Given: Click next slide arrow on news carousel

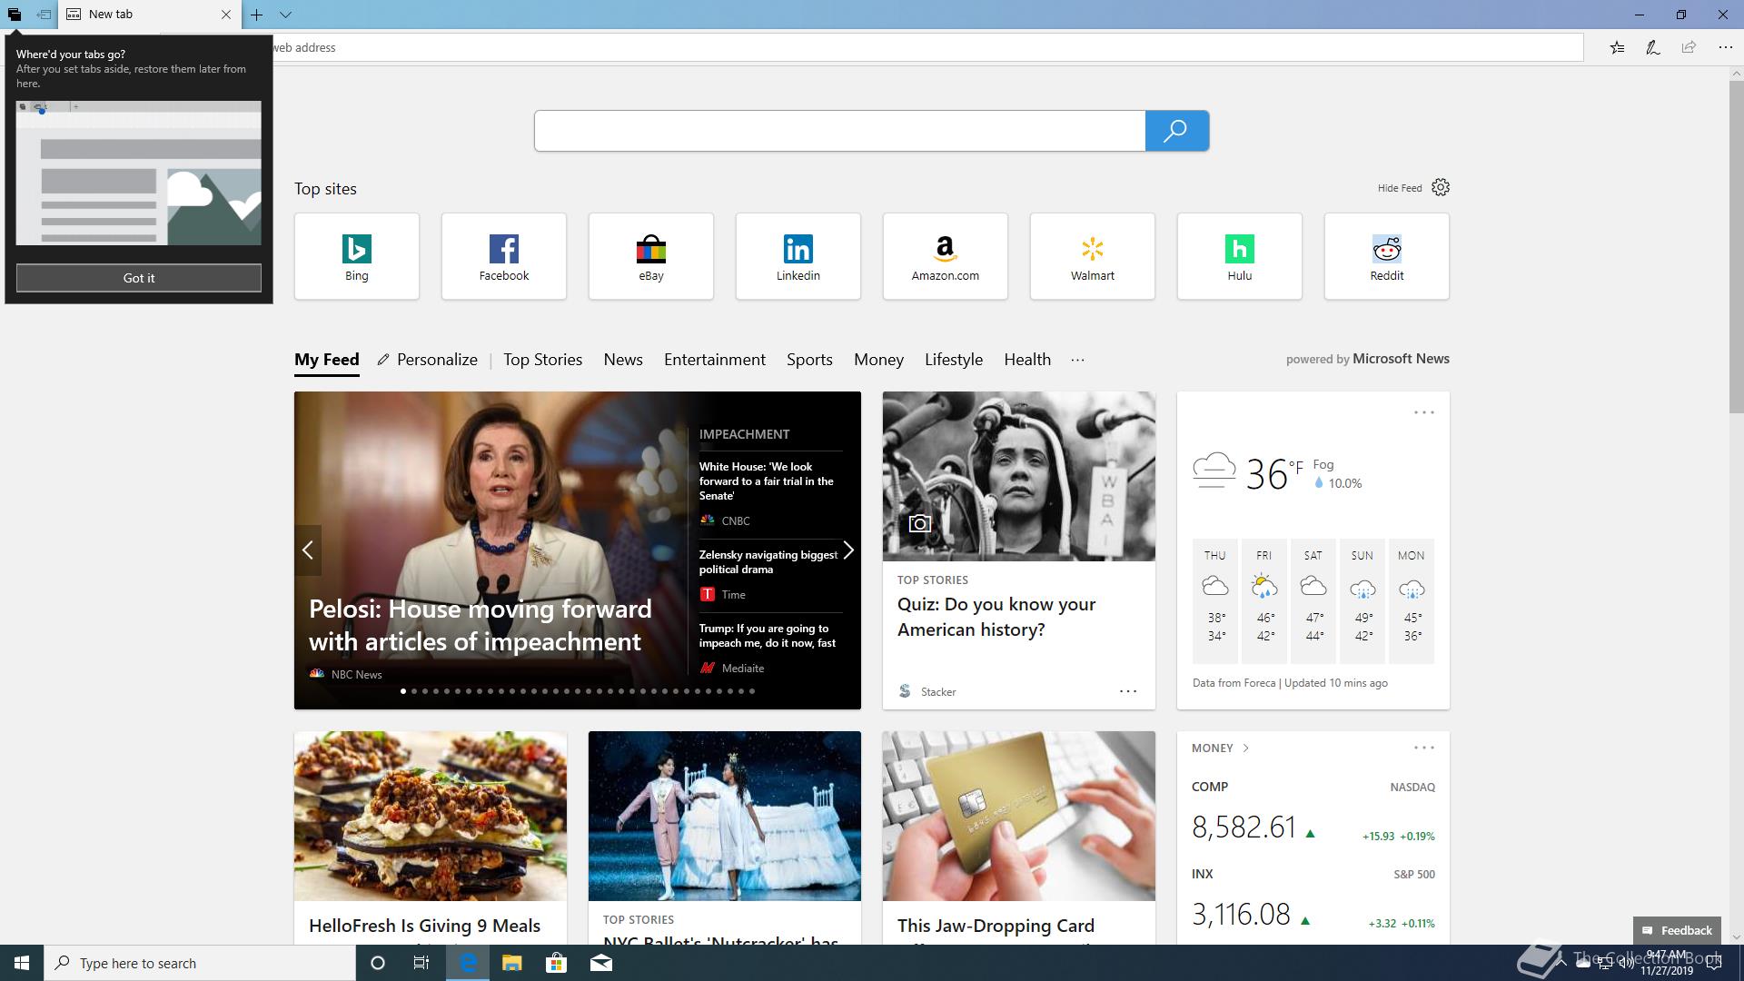Looking at the screenshot, I should [x=848, y=550].
